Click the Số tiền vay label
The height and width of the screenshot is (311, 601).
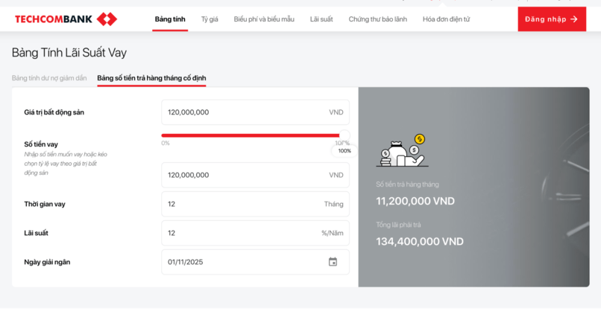[x=41, y=144]
